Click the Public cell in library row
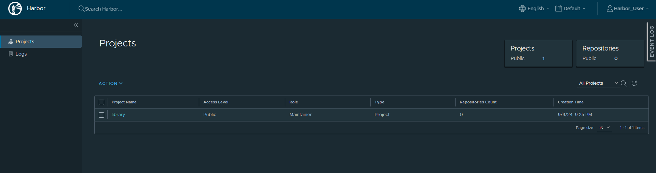This screenshot has height=173, width=656. coord(209,115)
